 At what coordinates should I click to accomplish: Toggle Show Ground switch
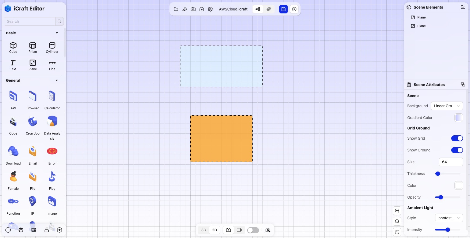click(x=457, y=150)
